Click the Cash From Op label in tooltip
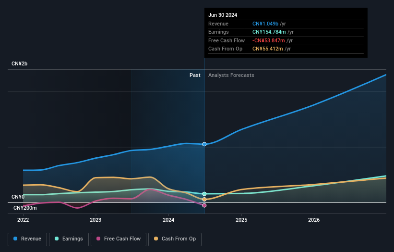The width and height of the screenshot is (394, 252). pyautogui.click(x=225, y=49)
